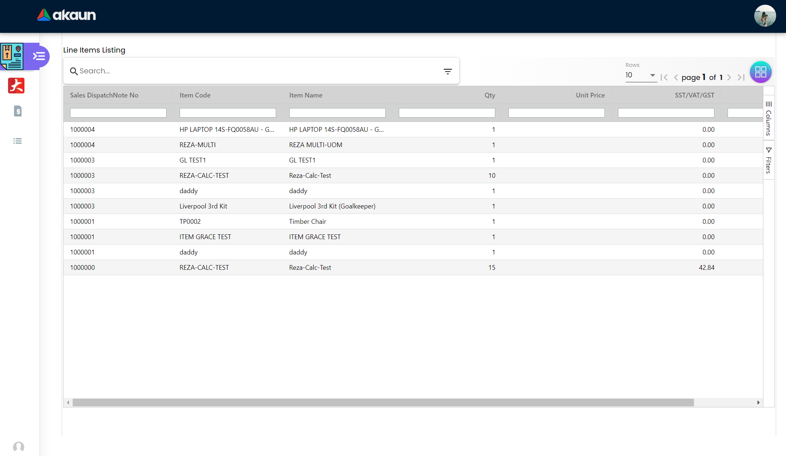Click the red running-figure sidebar icon
Viewport: 786px width, 456px height.
(16, 86)
